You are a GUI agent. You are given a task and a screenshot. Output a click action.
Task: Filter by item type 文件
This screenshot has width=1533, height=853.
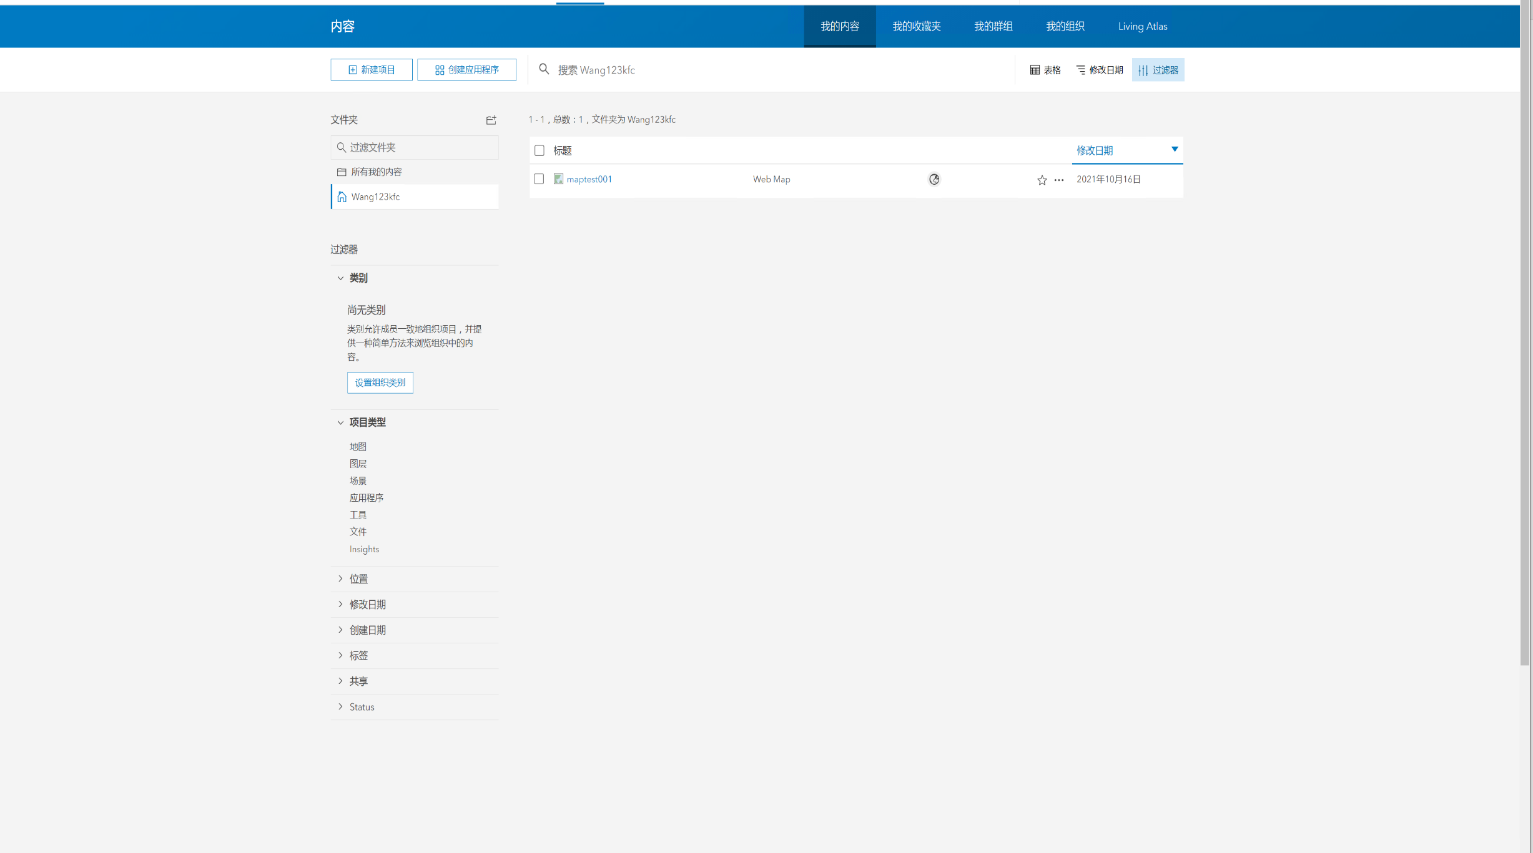pyautogui.click(x=358, y=532)
